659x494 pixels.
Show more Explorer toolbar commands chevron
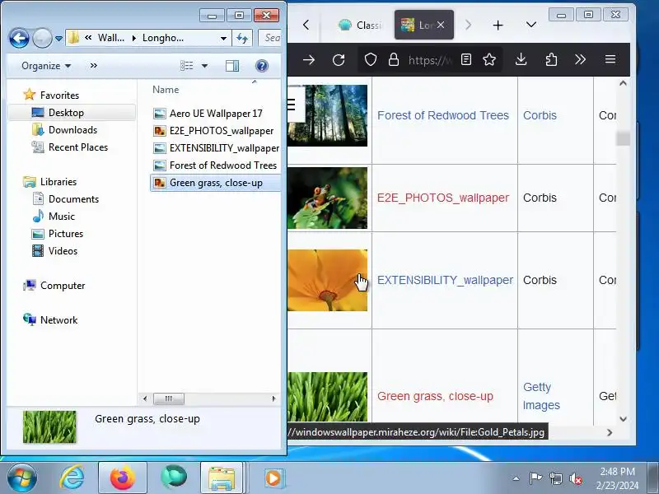coord(94,66)
